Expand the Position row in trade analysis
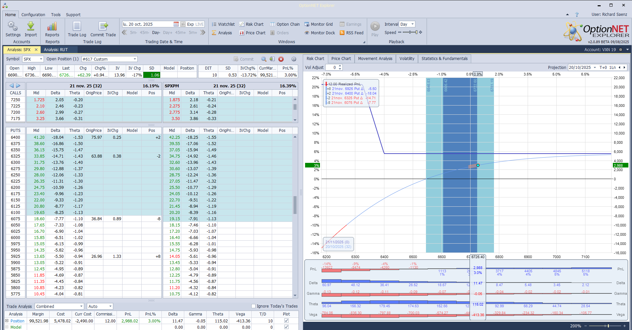 click(x=7, y=320)
